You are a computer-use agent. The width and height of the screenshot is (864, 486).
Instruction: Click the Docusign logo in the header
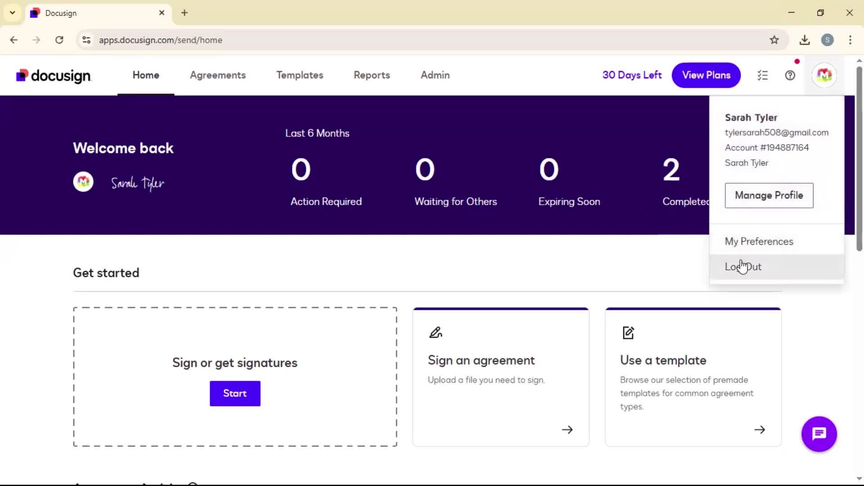coord(54,76)
